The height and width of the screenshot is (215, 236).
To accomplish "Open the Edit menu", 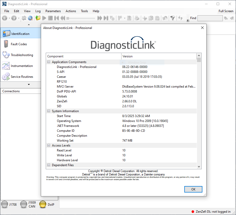I will (x=17, y=11).
